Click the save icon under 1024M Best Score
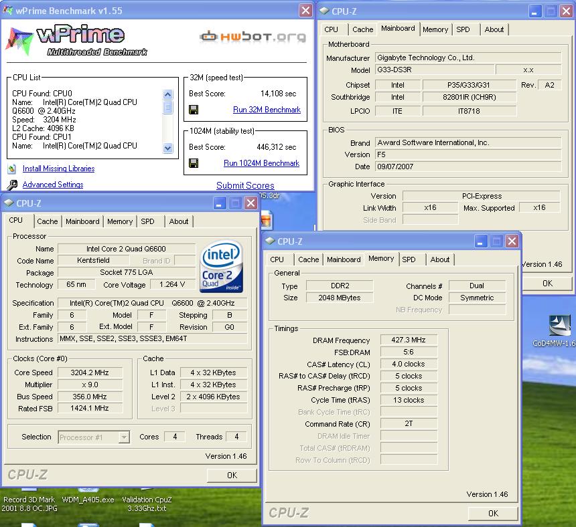 click(x=194, y=163)
